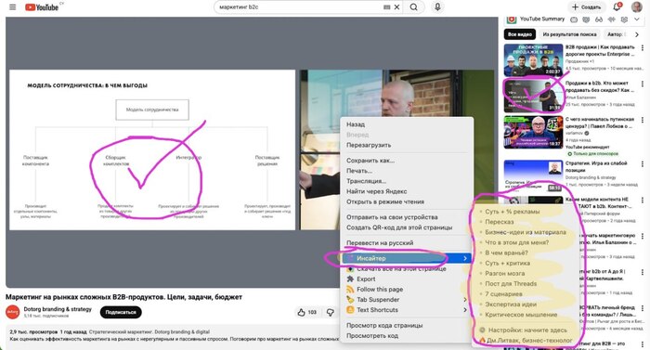Select 'Из результатов поиска' filter chip
The height and width of the screenshot is (350, 650).
[569, 34]
